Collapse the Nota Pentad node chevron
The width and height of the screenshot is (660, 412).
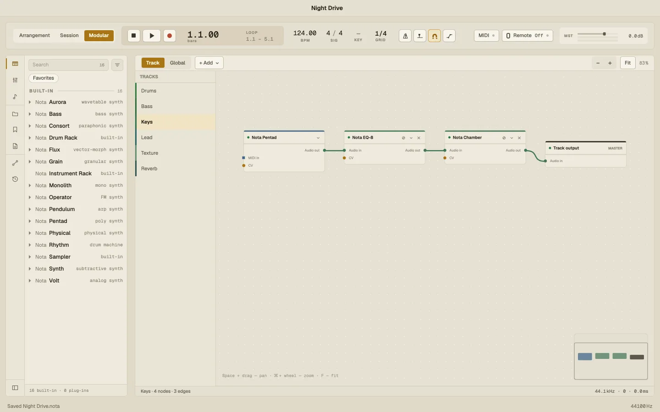[x=318, y=138]
